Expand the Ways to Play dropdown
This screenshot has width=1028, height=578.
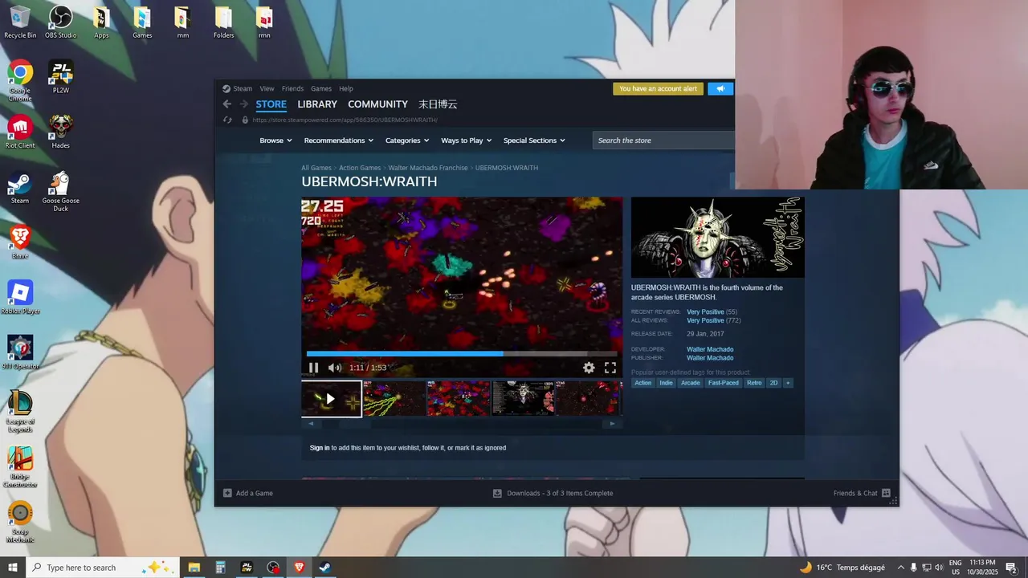click(x=467, y=140)
